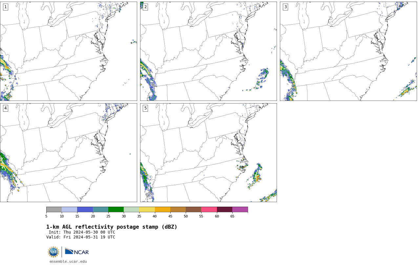This screenshot has width=420, height=265.
Task: Open ensemble member 3 reflectivity map
Action: (x=348, y=51)
